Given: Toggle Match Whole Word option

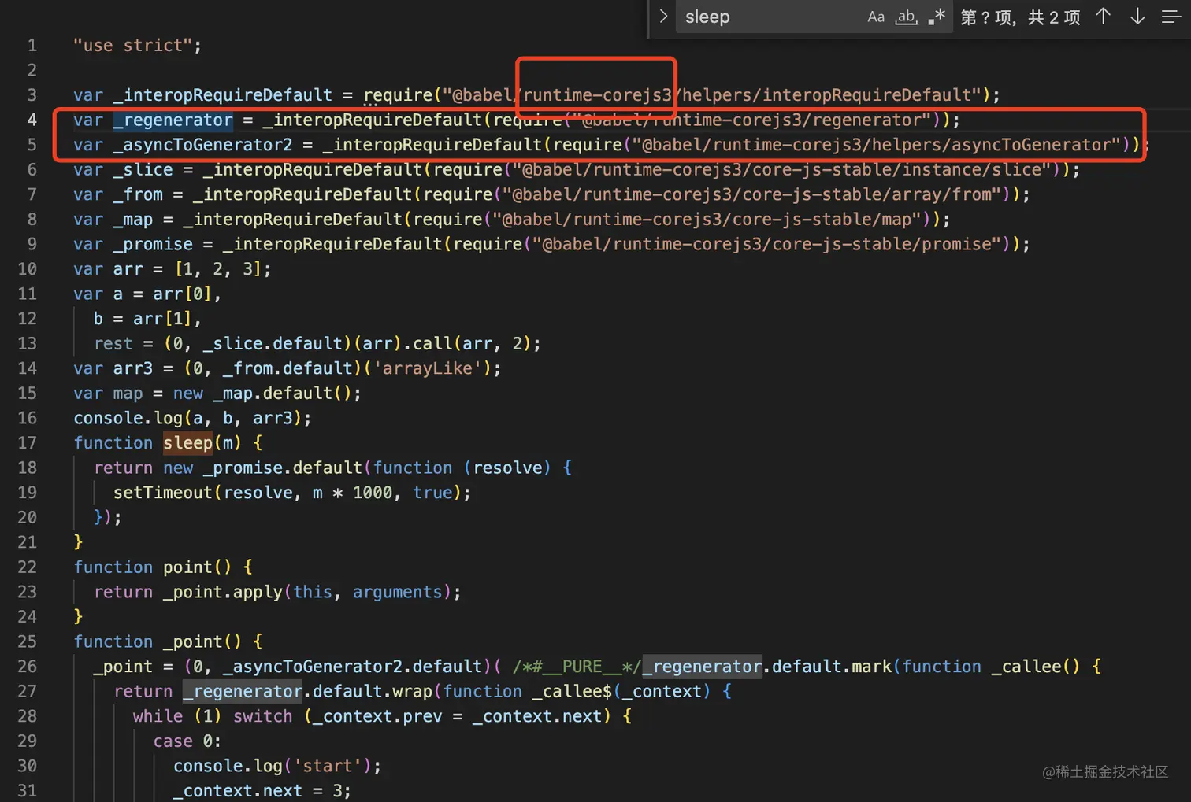Looking at the screenshot, I should pos(907,17).
